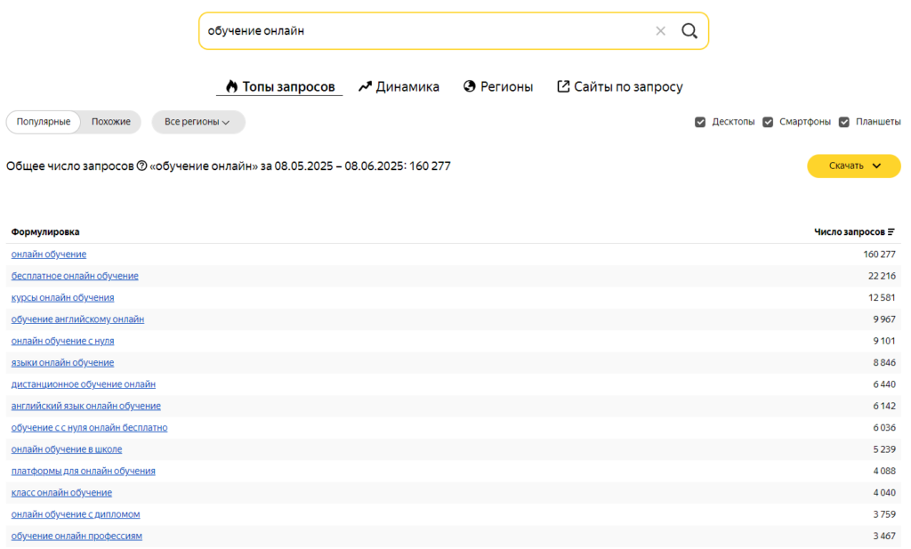Open the бесплатное онлайн обучение link

(x=75, y=276)
